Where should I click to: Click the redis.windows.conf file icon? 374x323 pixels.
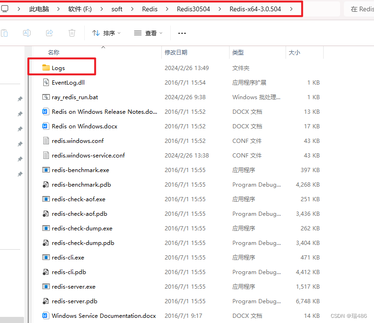(x=46, y=141)
